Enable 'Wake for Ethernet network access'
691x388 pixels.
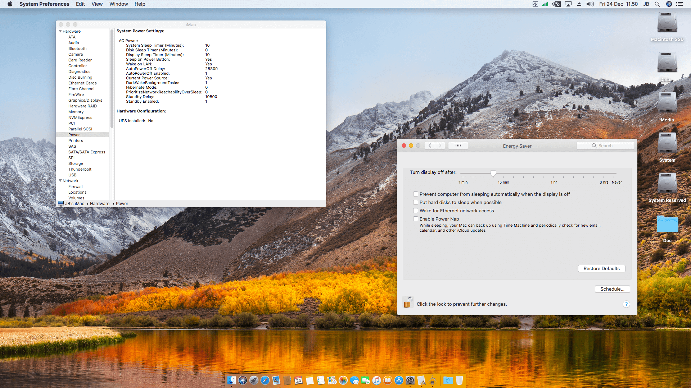(x=416, y=211)
